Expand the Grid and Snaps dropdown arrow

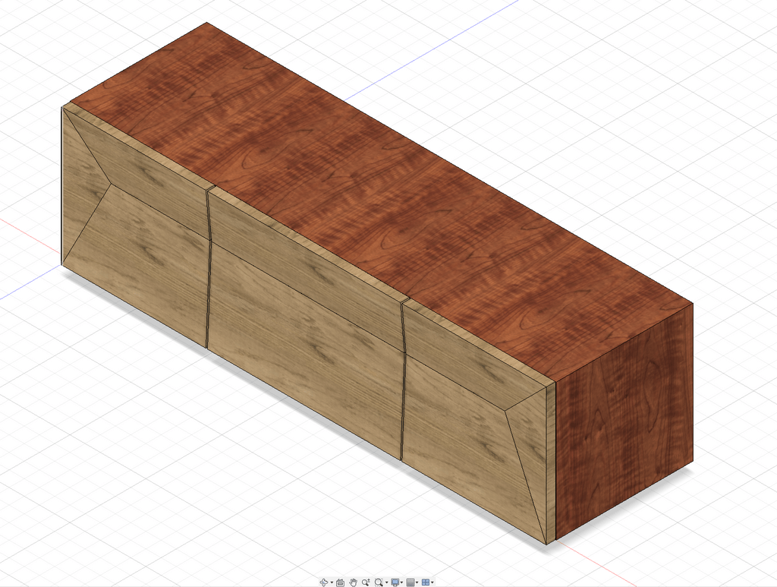tap(417, 582)
